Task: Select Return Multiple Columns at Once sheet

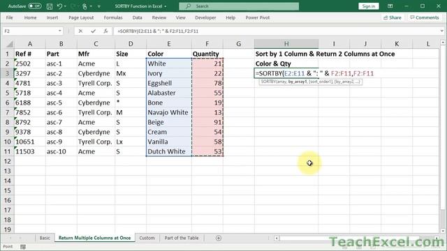Action: click(x=95, y=238)
